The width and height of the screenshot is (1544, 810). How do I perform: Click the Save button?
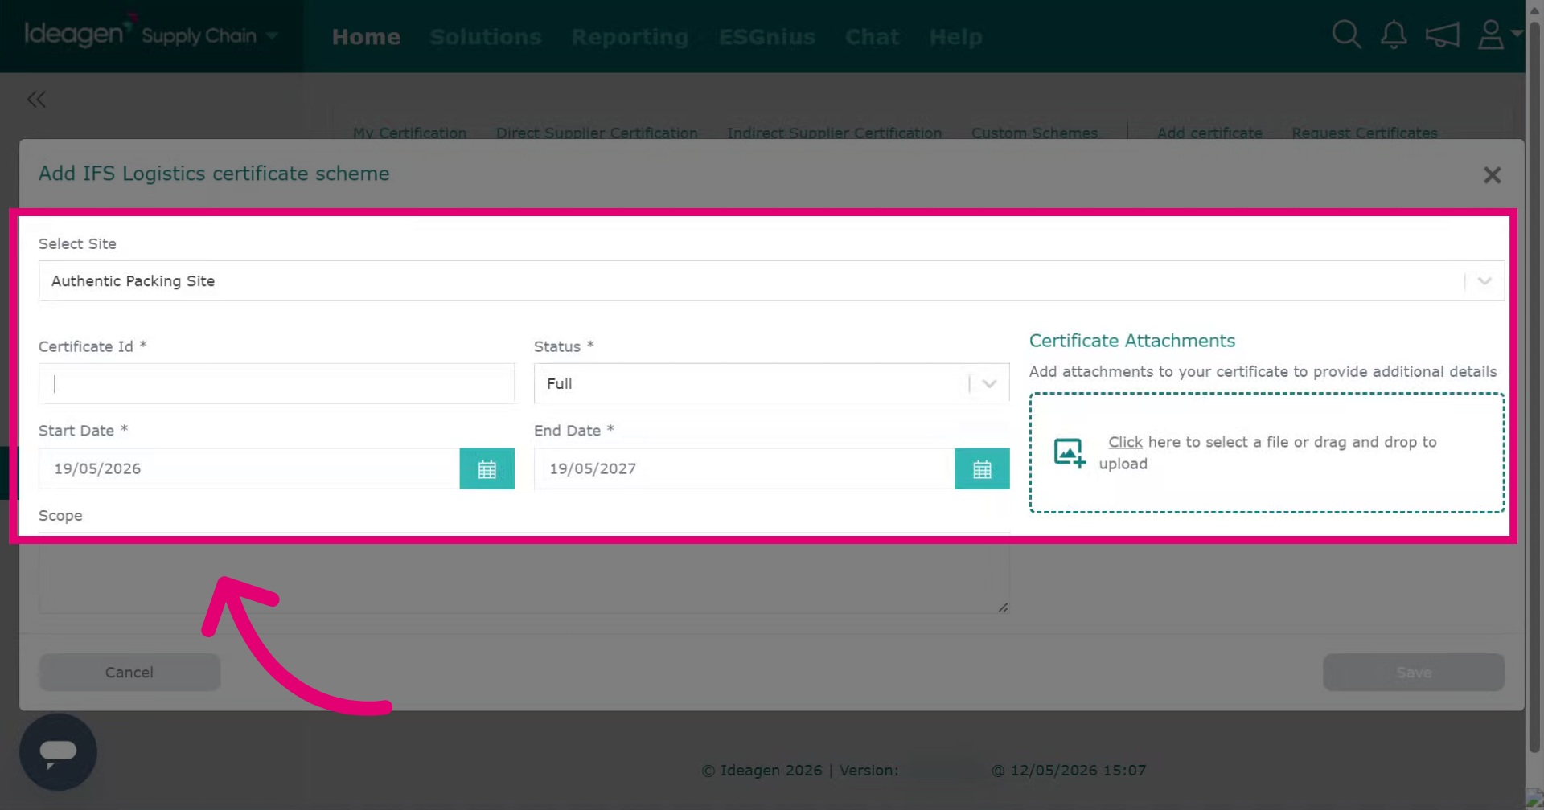point(1414,673)
